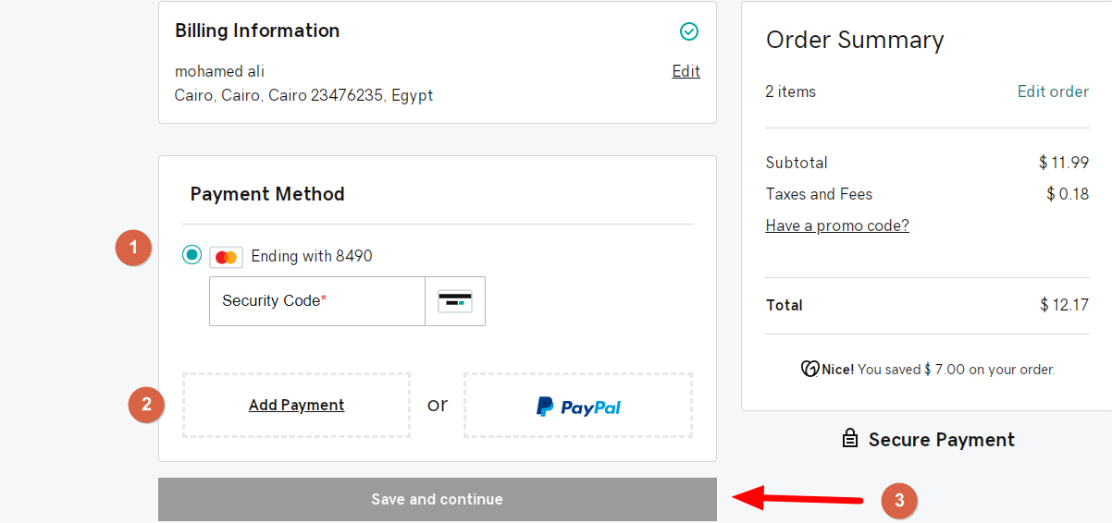The height and width of the screenshot is (523, 1112).
Task: Select the card ending with 8490 radio button
Action: [192, 255]
